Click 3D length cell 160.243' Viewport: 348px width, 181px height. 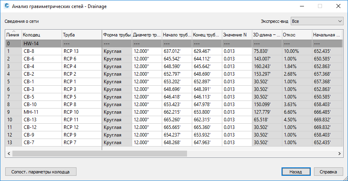click(267, 66)
